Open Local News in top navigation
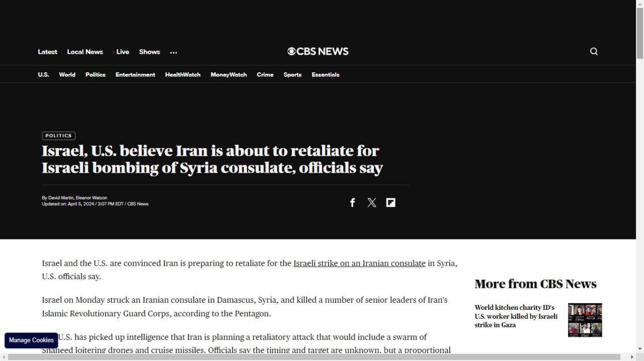The image size is (644, 361). point(85,52)
